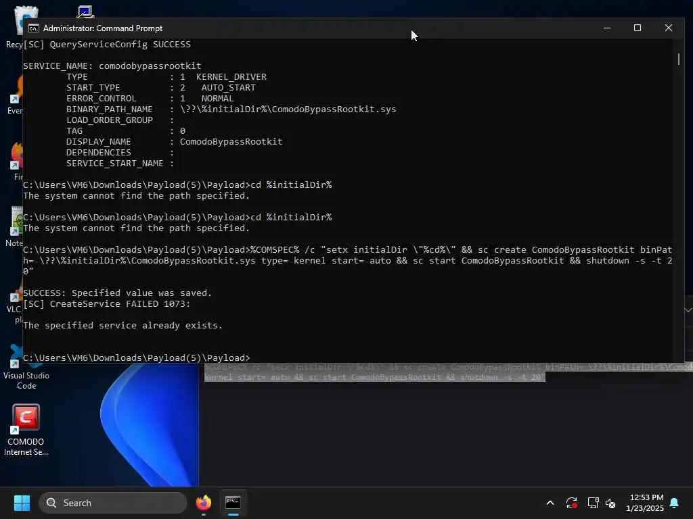Screen dimensions: 693x519
Task: Click the Command Prompt title bar icon
Action: pyautogui.click(x=34, y=28)
